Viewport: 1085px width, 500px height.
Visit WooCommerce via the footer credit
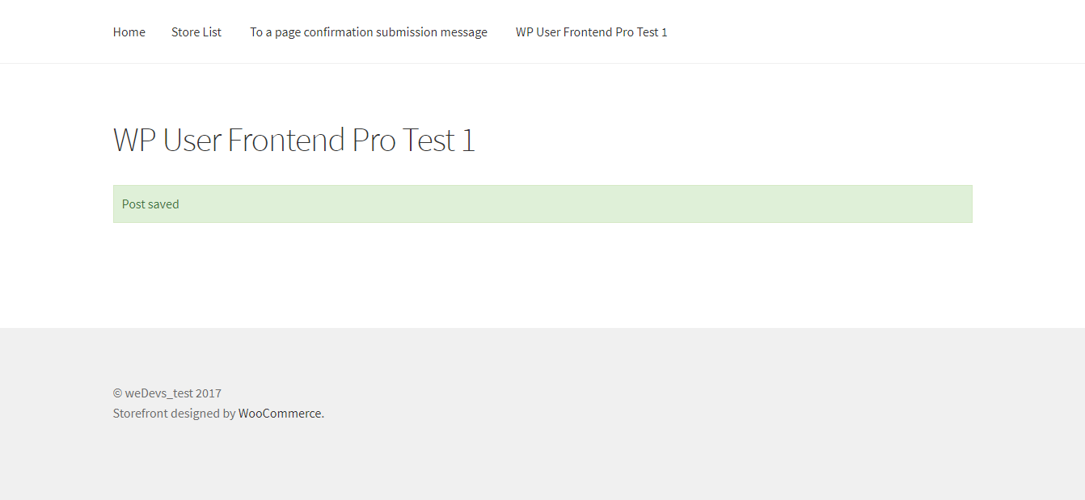[x=279, y=413]
